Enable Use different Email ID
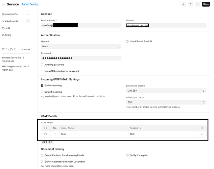The image size is (214, 169). click(127, 41)
